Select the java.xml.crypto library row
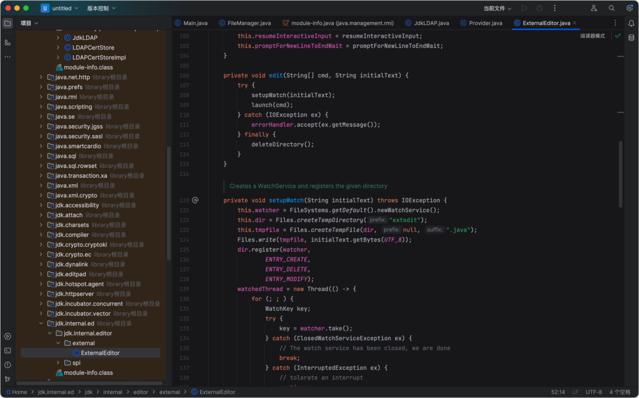639x398 pixels. click(x=91, y=196)
